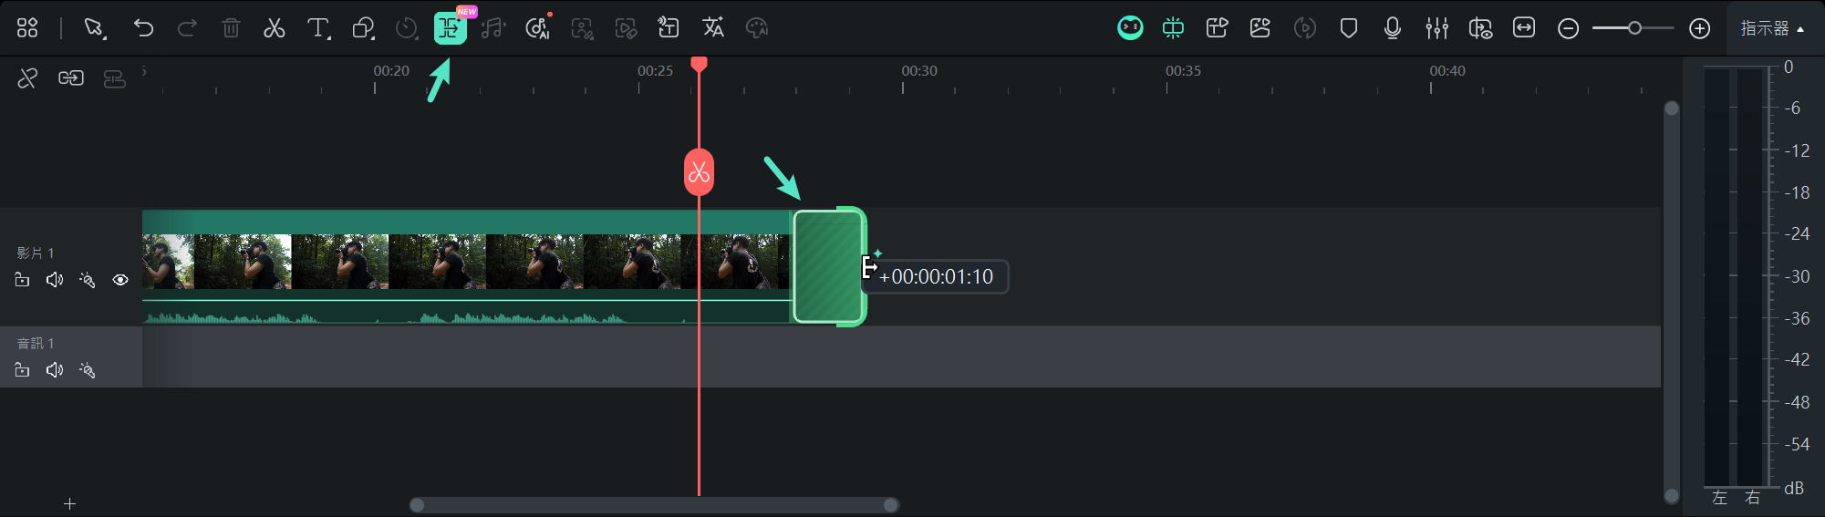
Task: Click the timeline zoom-in plus button
Action: tap(1699, 28)
